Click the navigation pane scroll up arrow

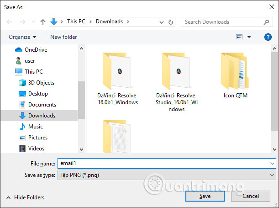(x=81, y=48)
